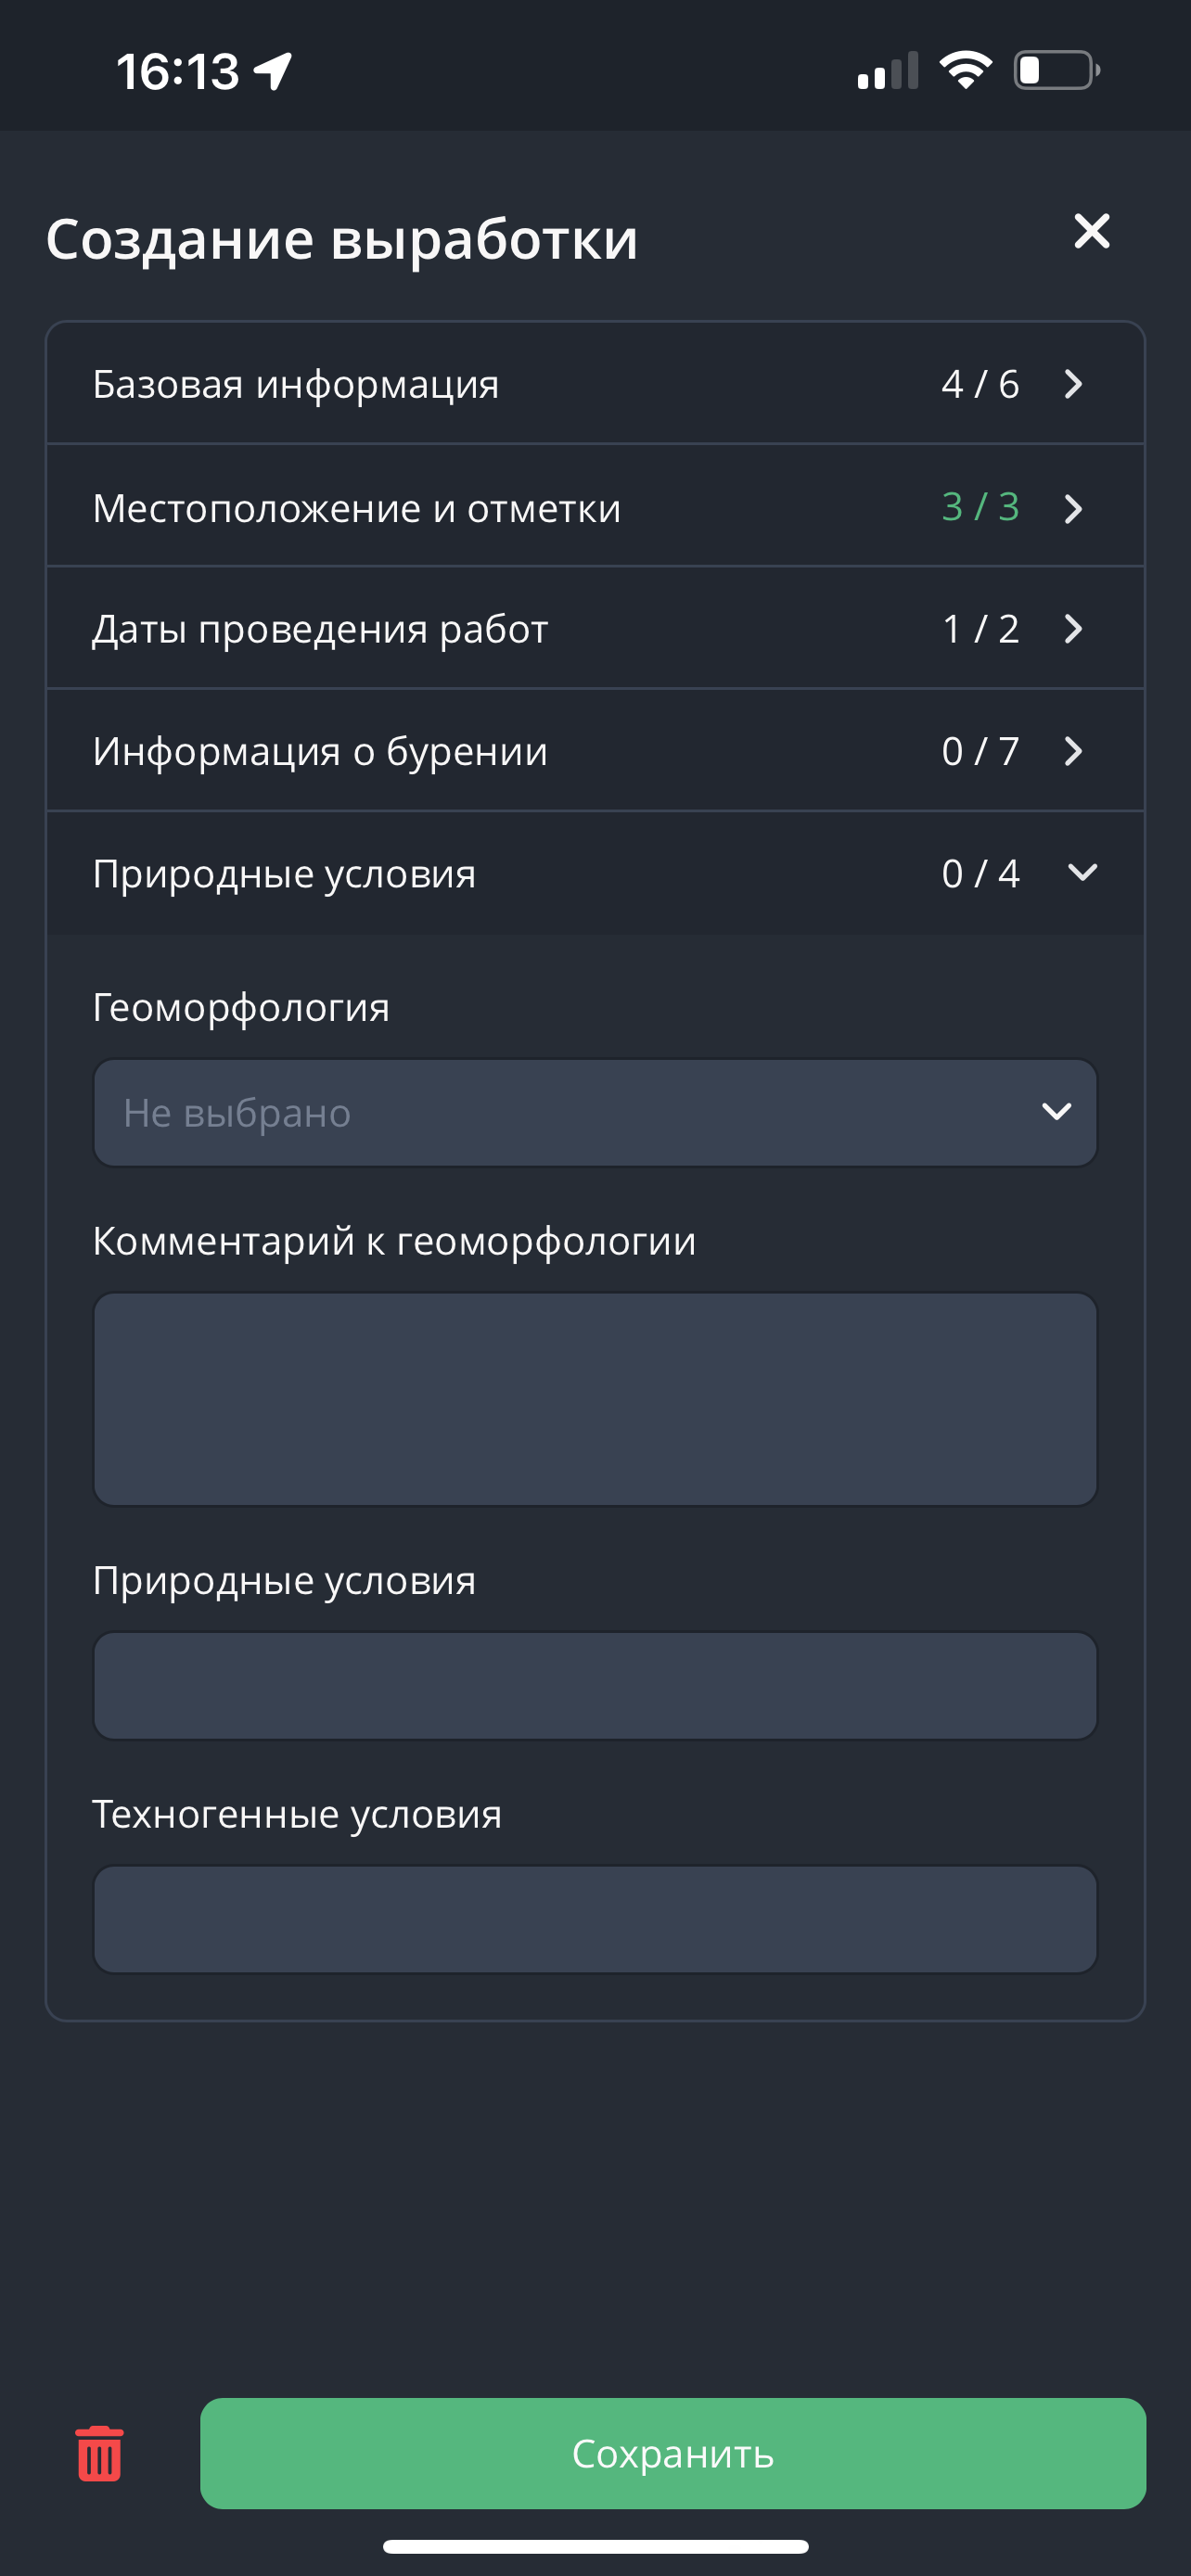
Task: Open Местоположение и отметки section
Action: 357,508
